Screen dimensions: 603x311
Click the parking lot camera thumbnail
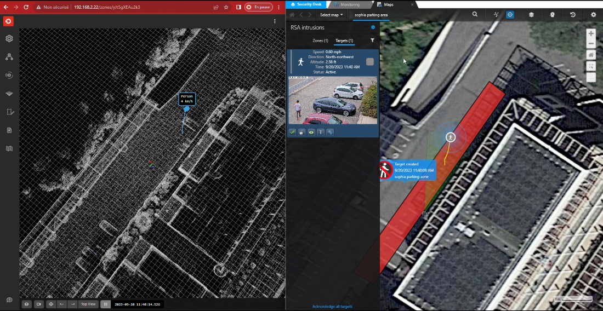click(x=333, y=100)
